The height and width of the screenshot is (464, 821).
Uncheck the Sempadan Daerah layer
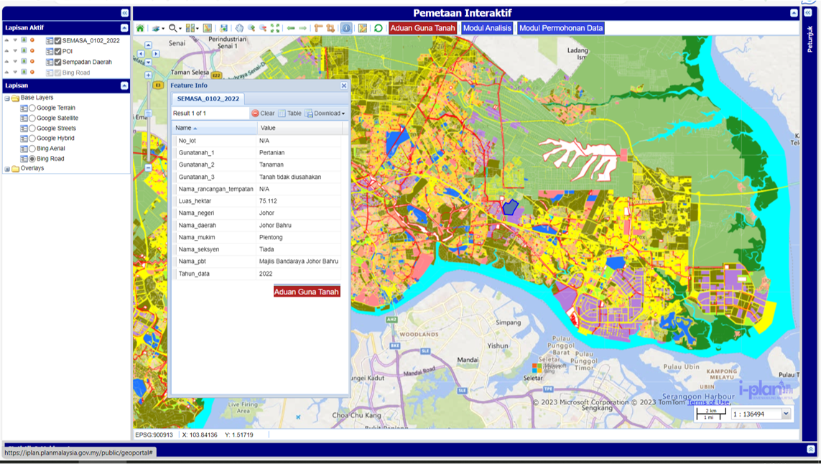click(56, 62)
